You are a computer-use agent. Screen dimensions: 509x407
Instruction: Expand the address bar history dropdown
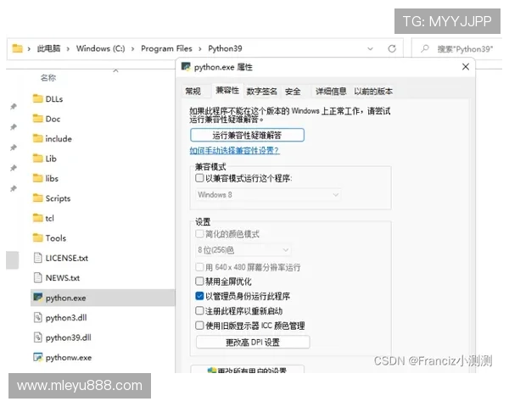click(x=370, y=48)
